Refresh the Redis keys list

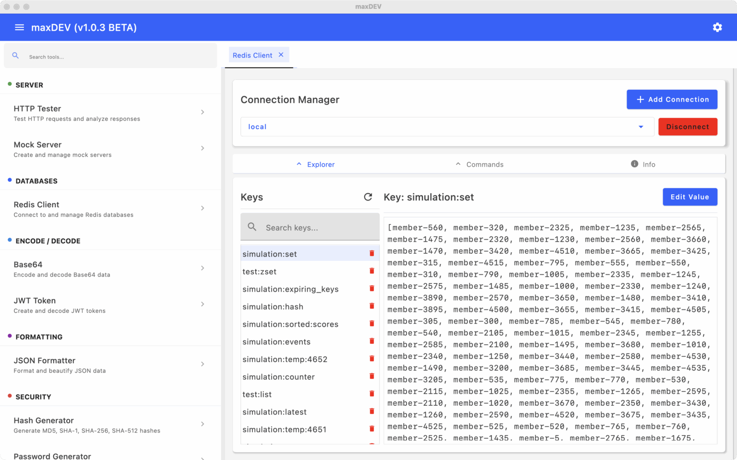(368, 197)
